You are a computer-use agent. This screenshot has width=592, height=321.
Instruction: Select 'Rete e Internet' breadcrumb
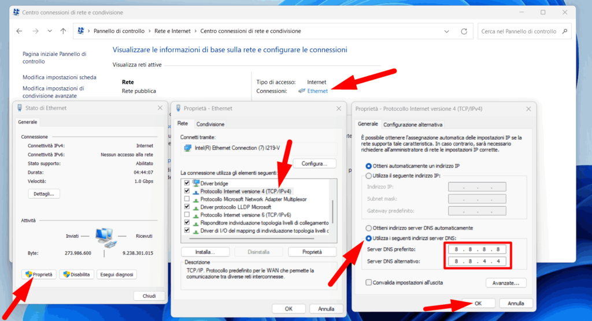(172, 31)
